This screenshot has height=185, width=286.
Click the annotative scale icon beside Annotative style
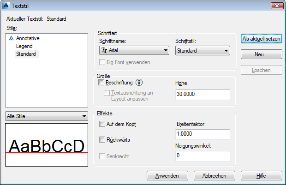[11, 39]
